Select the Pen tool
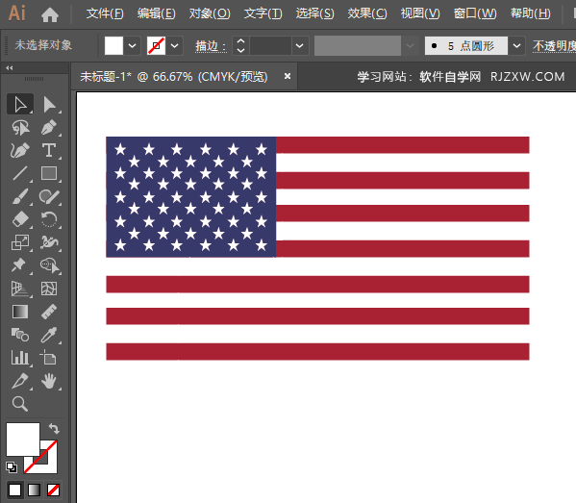This screenshot has height=503, width=576. pyautogui.click(x=49, y=128)
